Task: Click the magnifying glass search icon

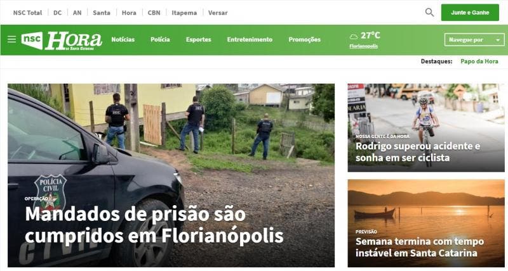Action: tap(429, 13)
